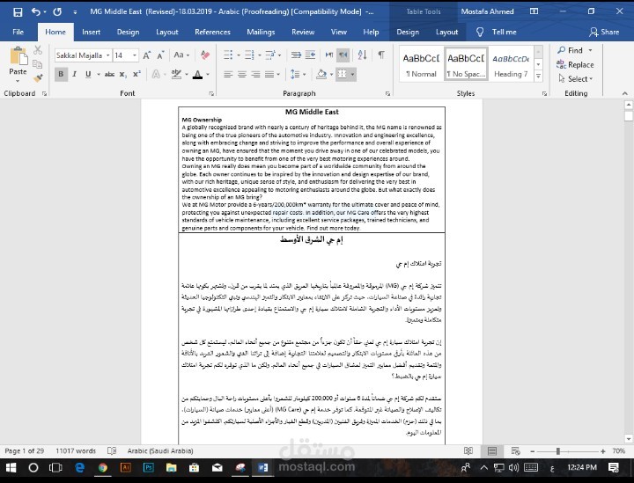
Task: Open the font color A dropdown
Action: point(208,74)
